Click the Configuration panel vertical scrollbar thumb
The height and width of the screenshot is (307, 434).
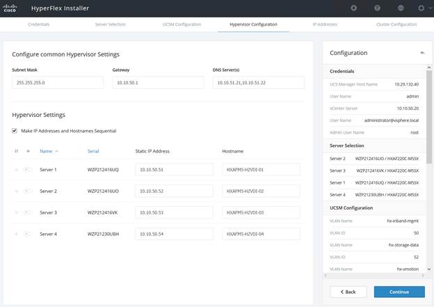click(429, 117)
